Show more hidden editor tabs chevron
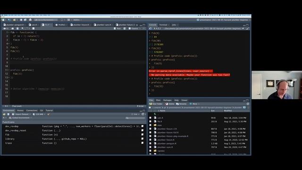This screenshot has width=302, height=170. (137, 25)
